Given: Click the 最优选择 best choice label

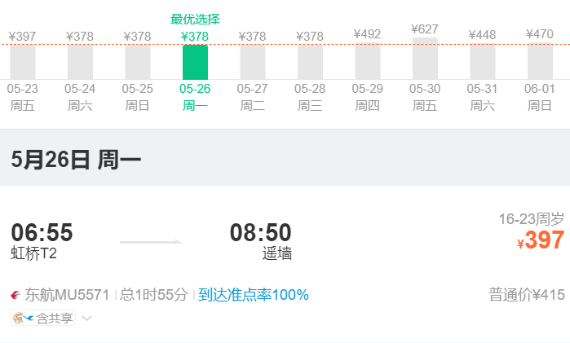Looking at the screenshot, I should 195,20.
